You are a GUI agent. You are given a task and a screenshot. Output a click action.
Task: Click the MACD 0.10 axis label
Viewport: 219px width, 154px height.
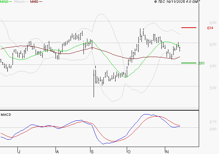pyautogui.click(x=213, y=122)
